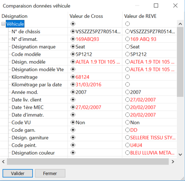Click the Désignation column header

pos(34,16)
